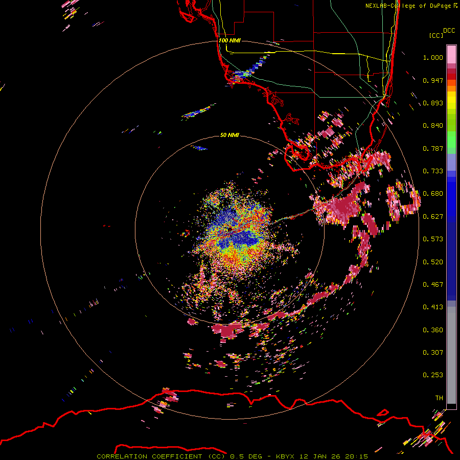Select the 0.413 legend value
Viewport: 460px width, 460px height.
pyautogui.click(x=433, y=307)
